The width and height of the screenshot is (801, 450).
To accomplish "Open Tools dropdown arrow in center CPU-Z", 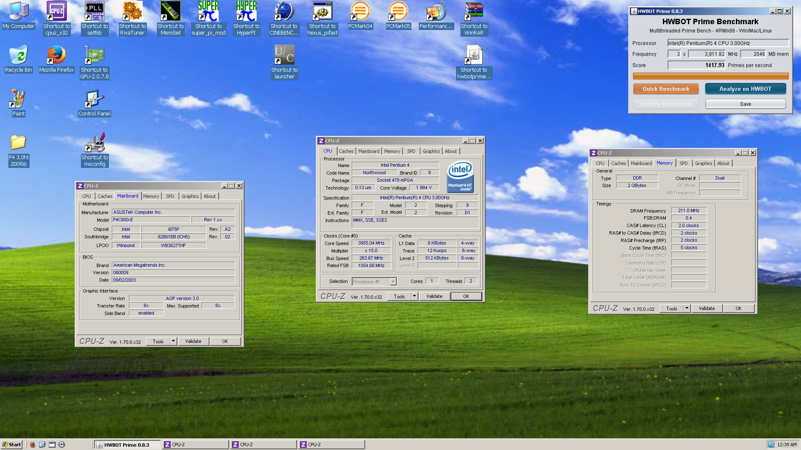I will coord(414,296).
